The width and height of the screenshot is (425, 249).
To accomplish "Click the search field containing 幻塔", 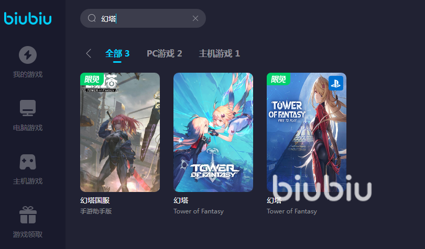I will pos(143,18).
